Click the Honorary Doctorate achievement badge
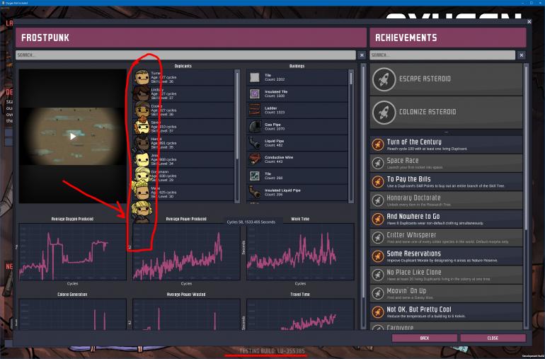The width and height of the screenshot is (545, 359). pos(377,200)
